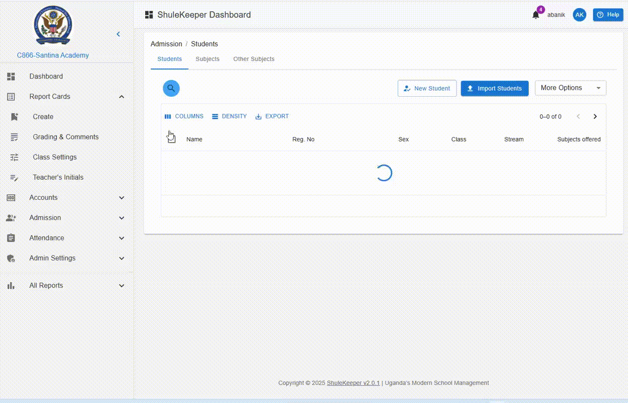
Task: Click the Grading & Comments icon
Action: (x=14, y=137)
